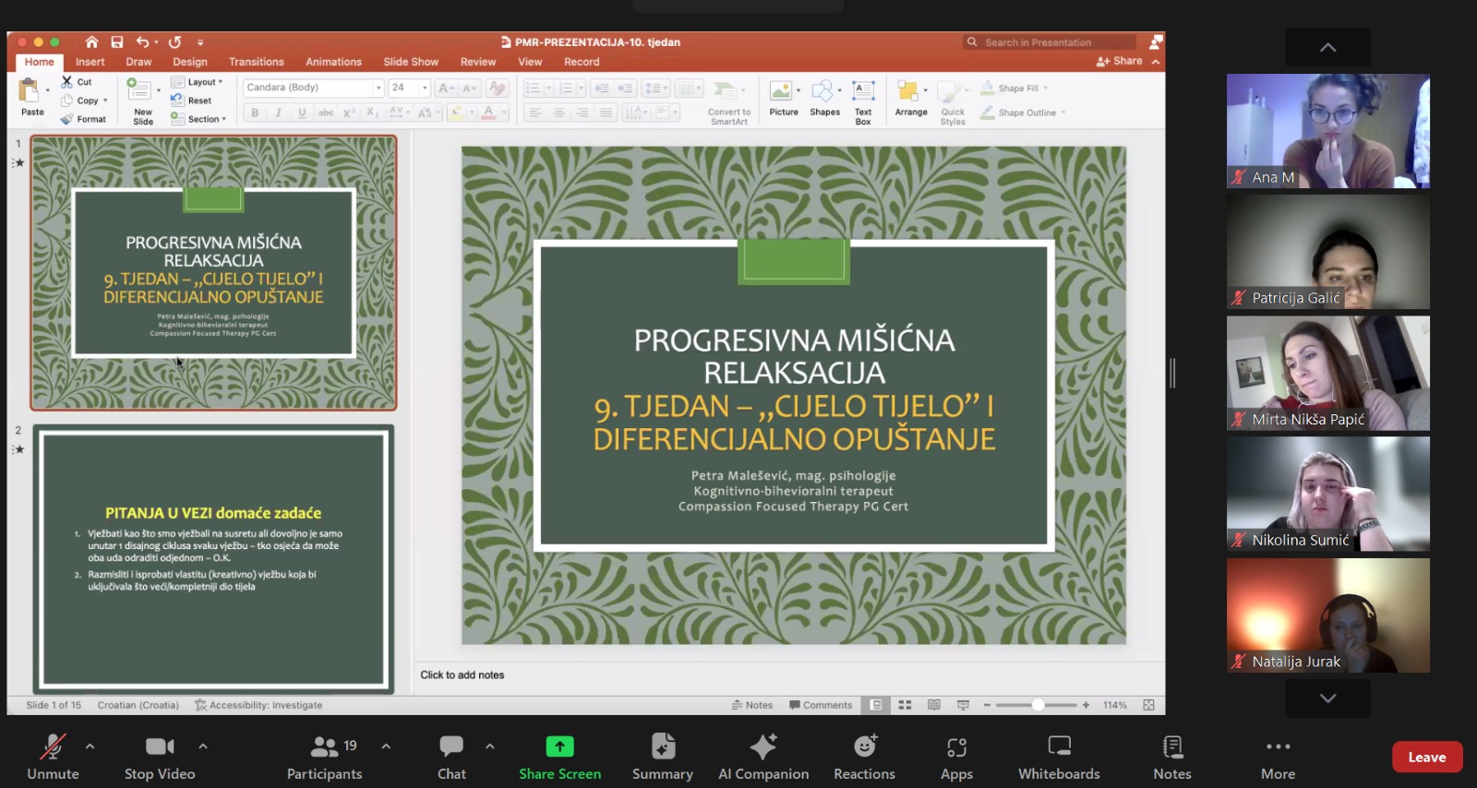
Task: Increase font size button
Action: [x=446, y=88]
